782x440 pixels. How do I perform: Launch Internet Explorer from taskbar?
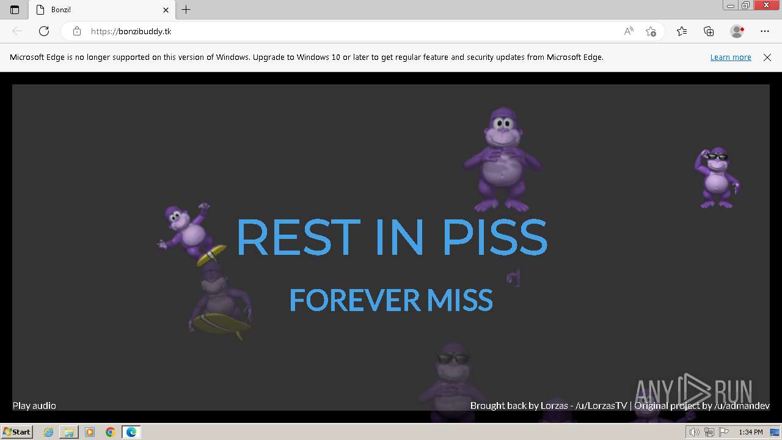point(48,432)
